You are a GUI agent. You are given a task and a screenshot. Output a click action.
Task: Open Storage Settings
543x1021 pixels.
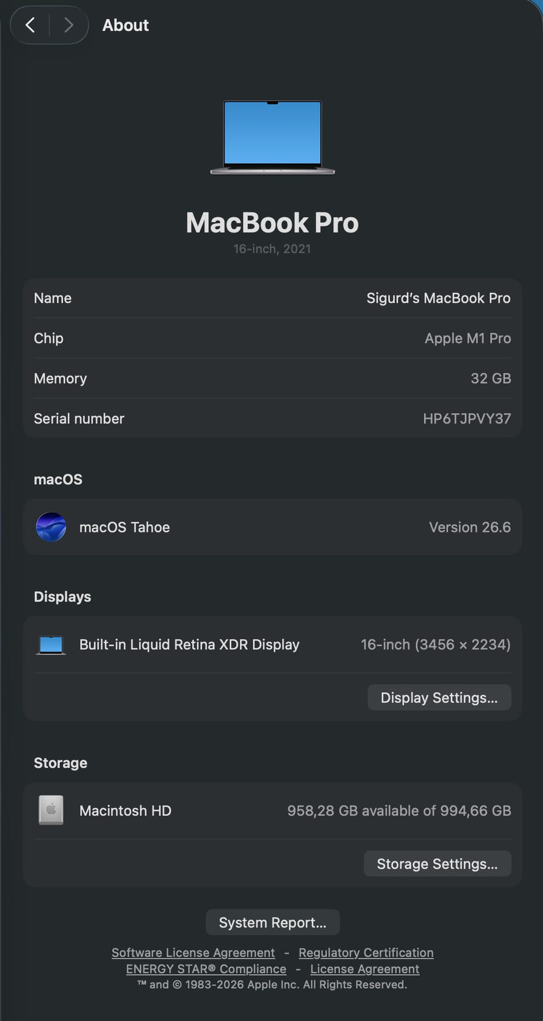tap(437, 864)
